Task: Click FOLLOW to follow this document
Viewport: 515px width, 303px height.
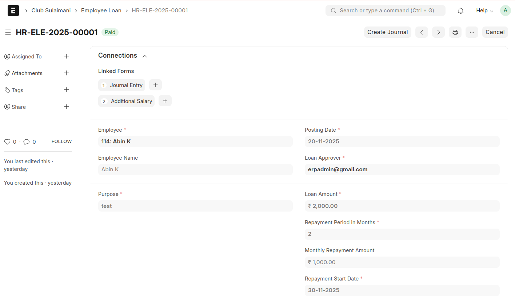Action: (61, 142)
